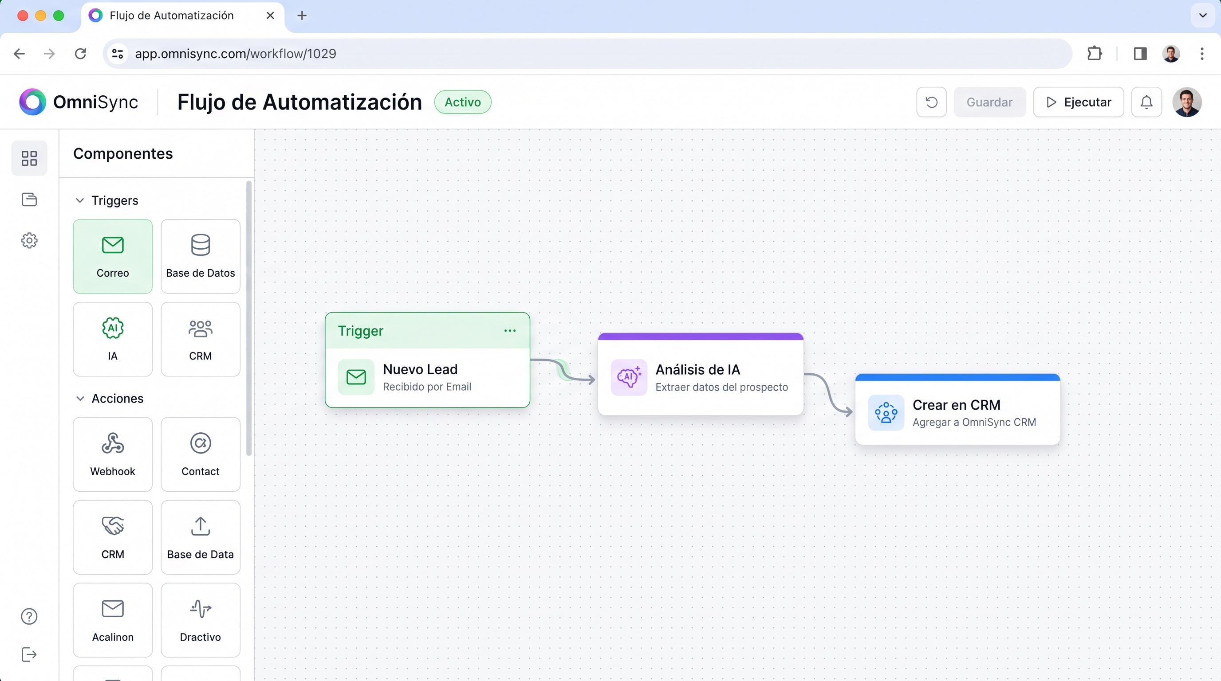The height and width of the screenshot is (681, 1221).
Task: Collapse the Acciones section
Action: click(x=80, y=398)
